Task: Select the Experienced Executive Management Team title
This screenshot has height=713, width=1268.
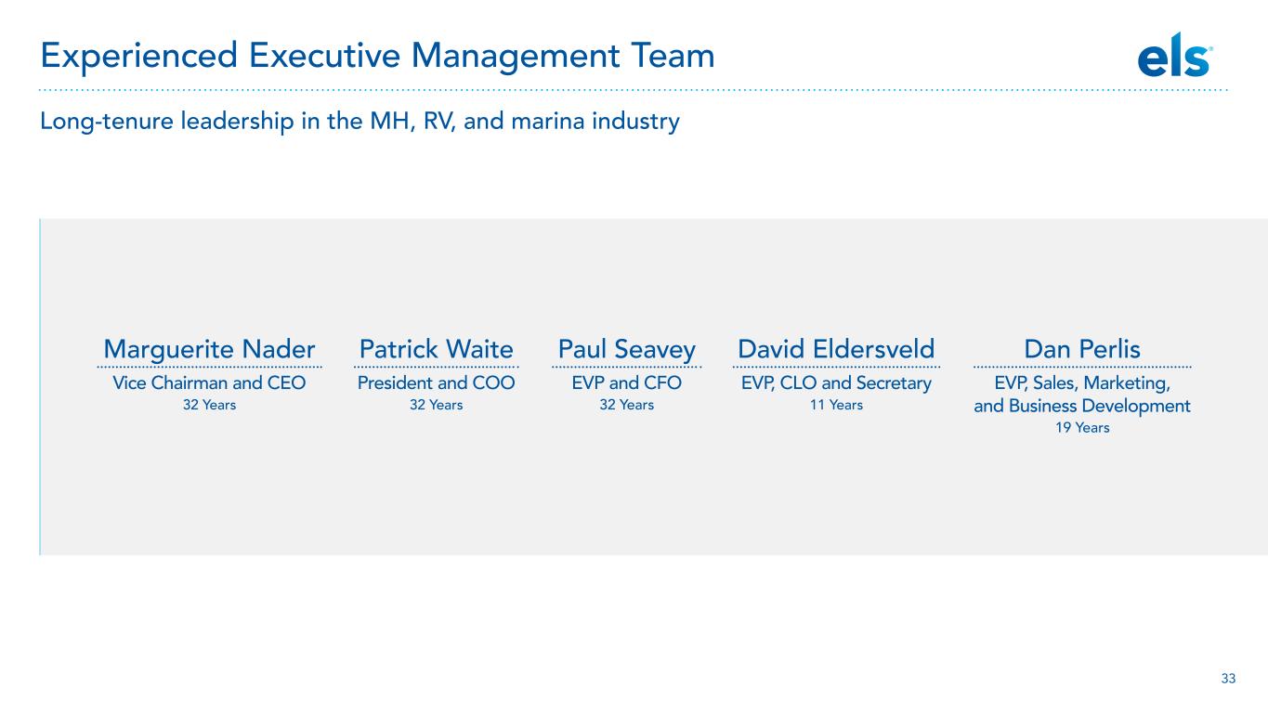Action: point(377,57)
